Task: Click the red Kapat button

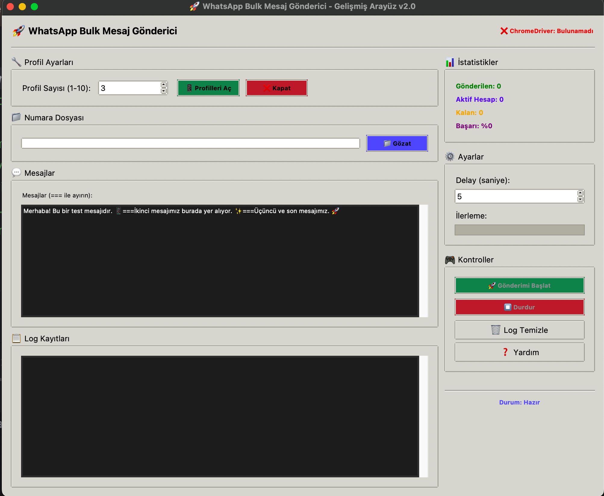Action: [276, 88]
